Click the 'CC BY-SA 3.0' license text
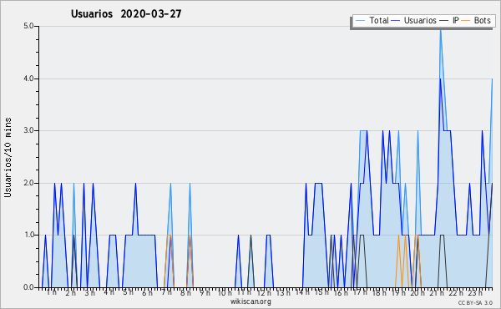 coord(475,303)
